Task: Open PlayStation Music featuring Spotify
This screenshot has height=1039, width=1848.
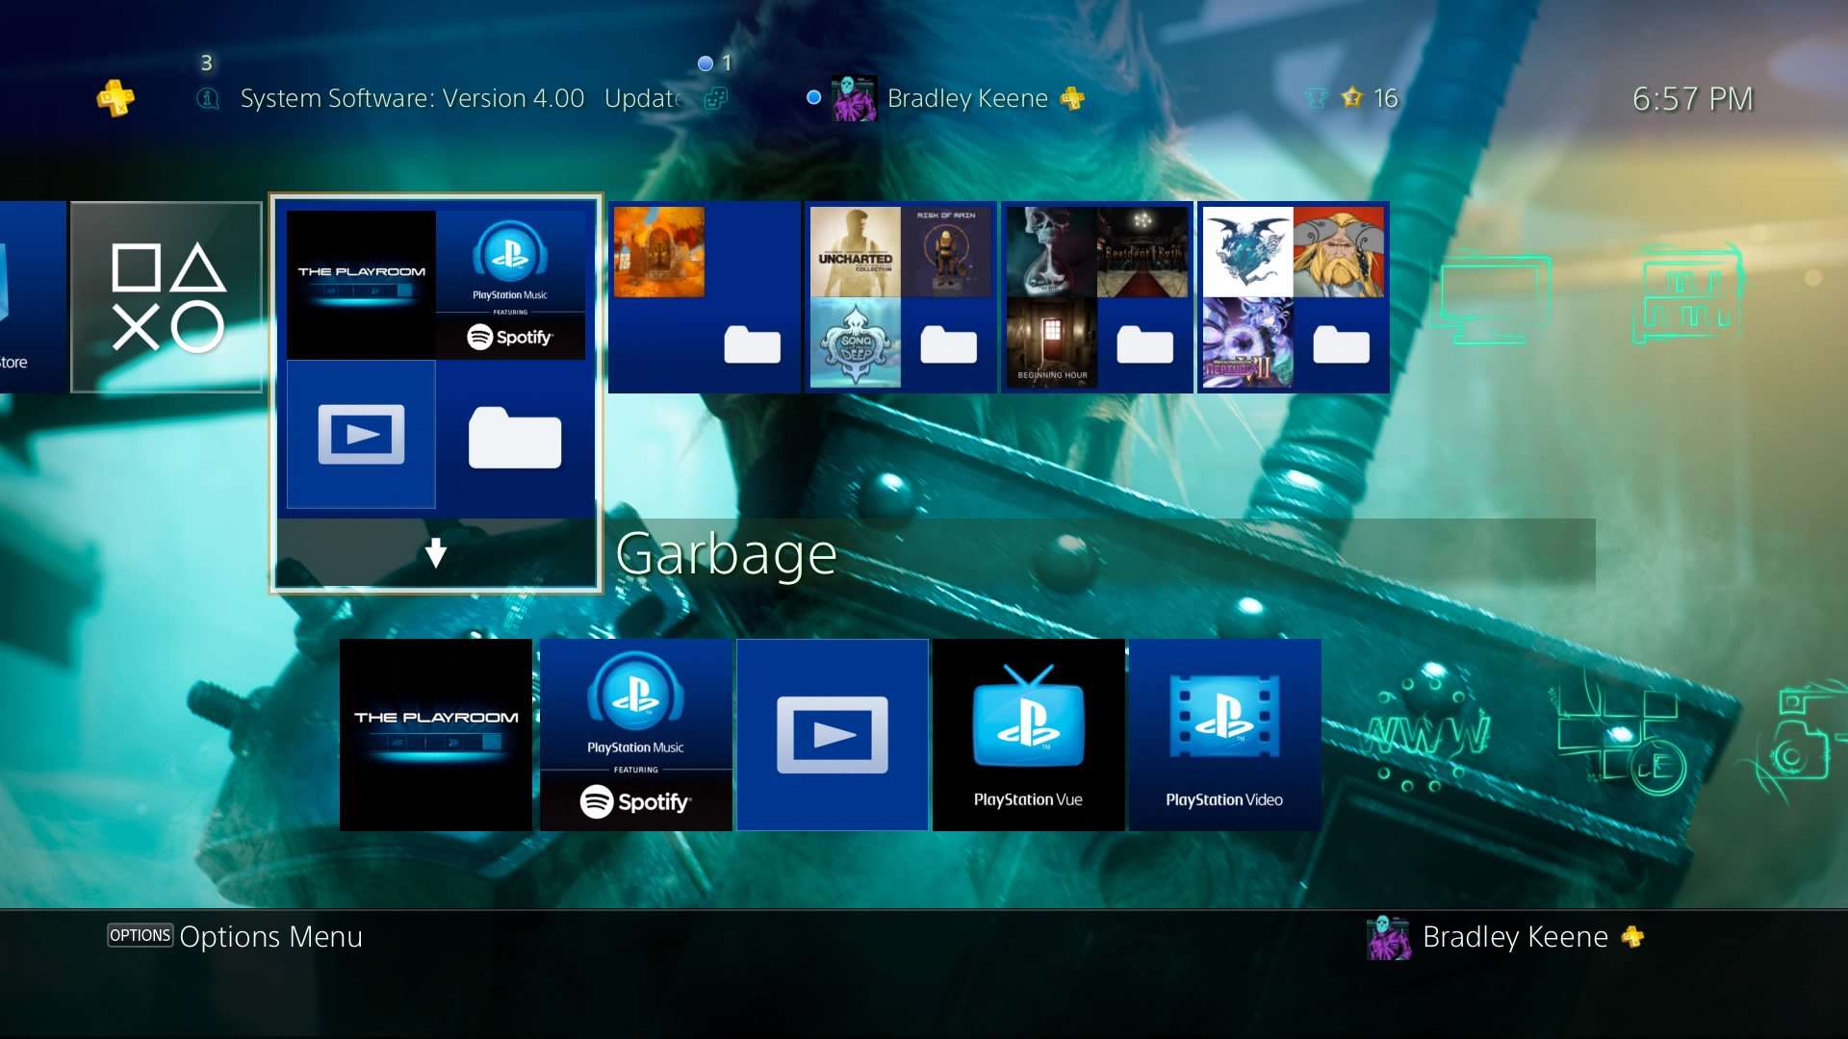Action: coord(635,734)
